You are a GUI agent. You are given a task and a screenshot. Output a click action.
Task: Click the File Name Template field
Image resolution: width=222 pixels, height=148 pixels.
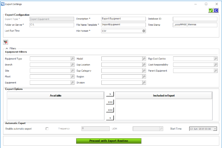click(x=123, y=25)
